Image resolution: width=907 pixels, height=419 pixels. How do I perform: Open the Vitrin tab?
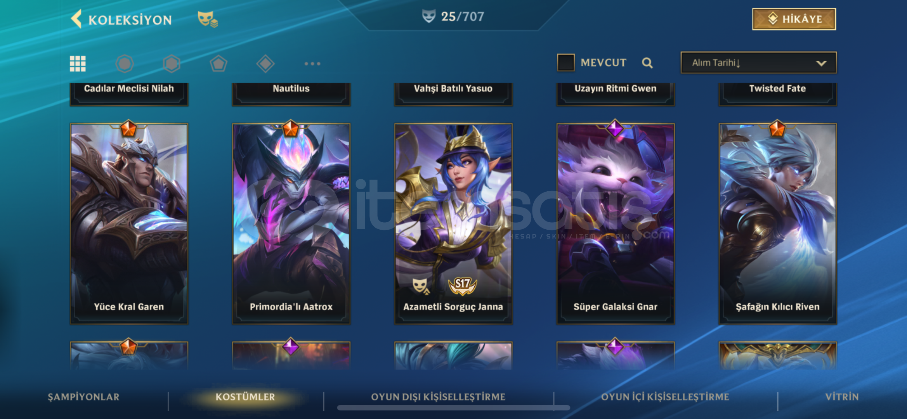pos(842,397)
